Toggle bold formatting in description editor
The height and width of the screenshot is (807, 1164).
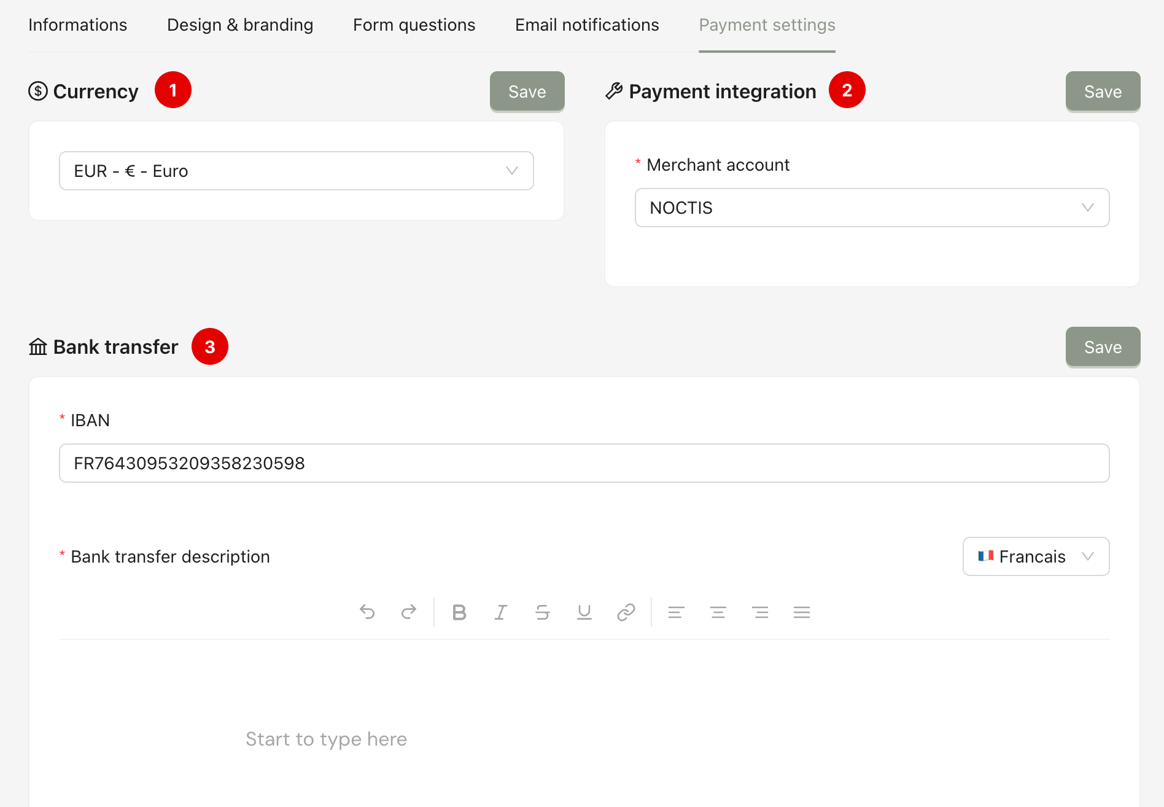tap(459, 612)
